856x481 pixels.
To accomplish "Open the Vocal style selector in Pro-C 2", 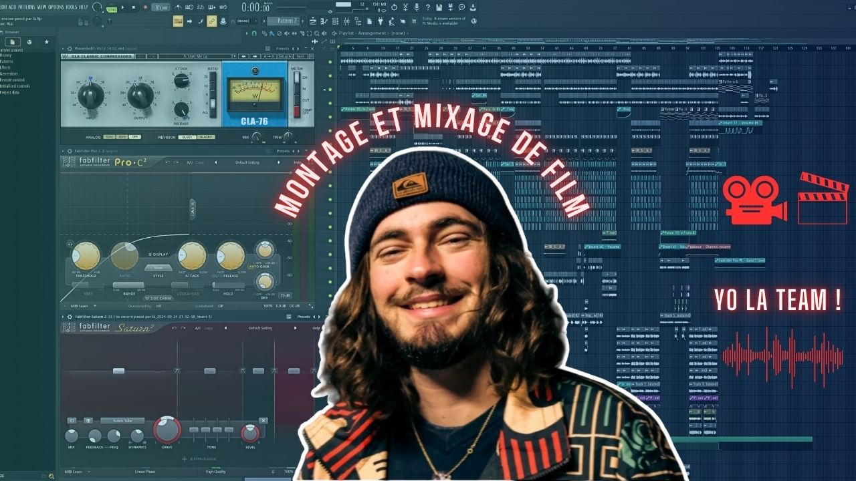I will tap(158, 268).
